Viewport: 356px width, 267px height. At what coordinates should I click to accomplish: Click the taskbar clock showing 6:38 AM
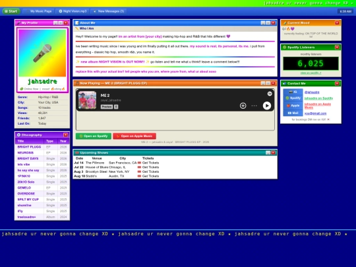(345, 11)
